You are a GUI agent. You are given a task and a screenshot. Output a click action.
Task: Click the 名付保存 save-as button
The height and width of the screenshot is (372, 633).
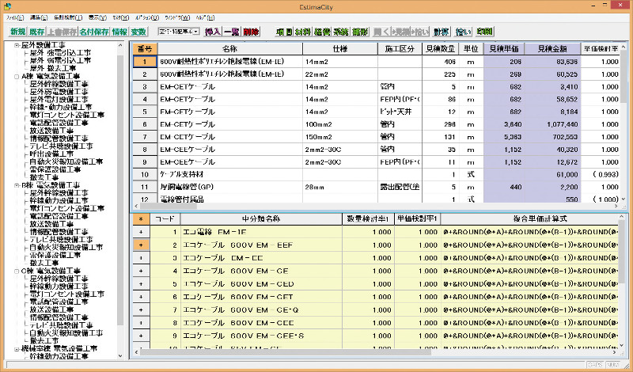click(x=94, y=32)
